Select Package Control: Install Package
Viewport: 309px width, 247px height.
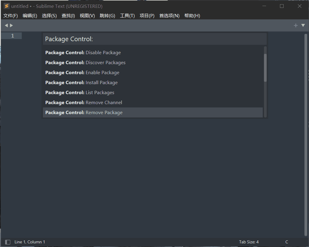point(153,82)
